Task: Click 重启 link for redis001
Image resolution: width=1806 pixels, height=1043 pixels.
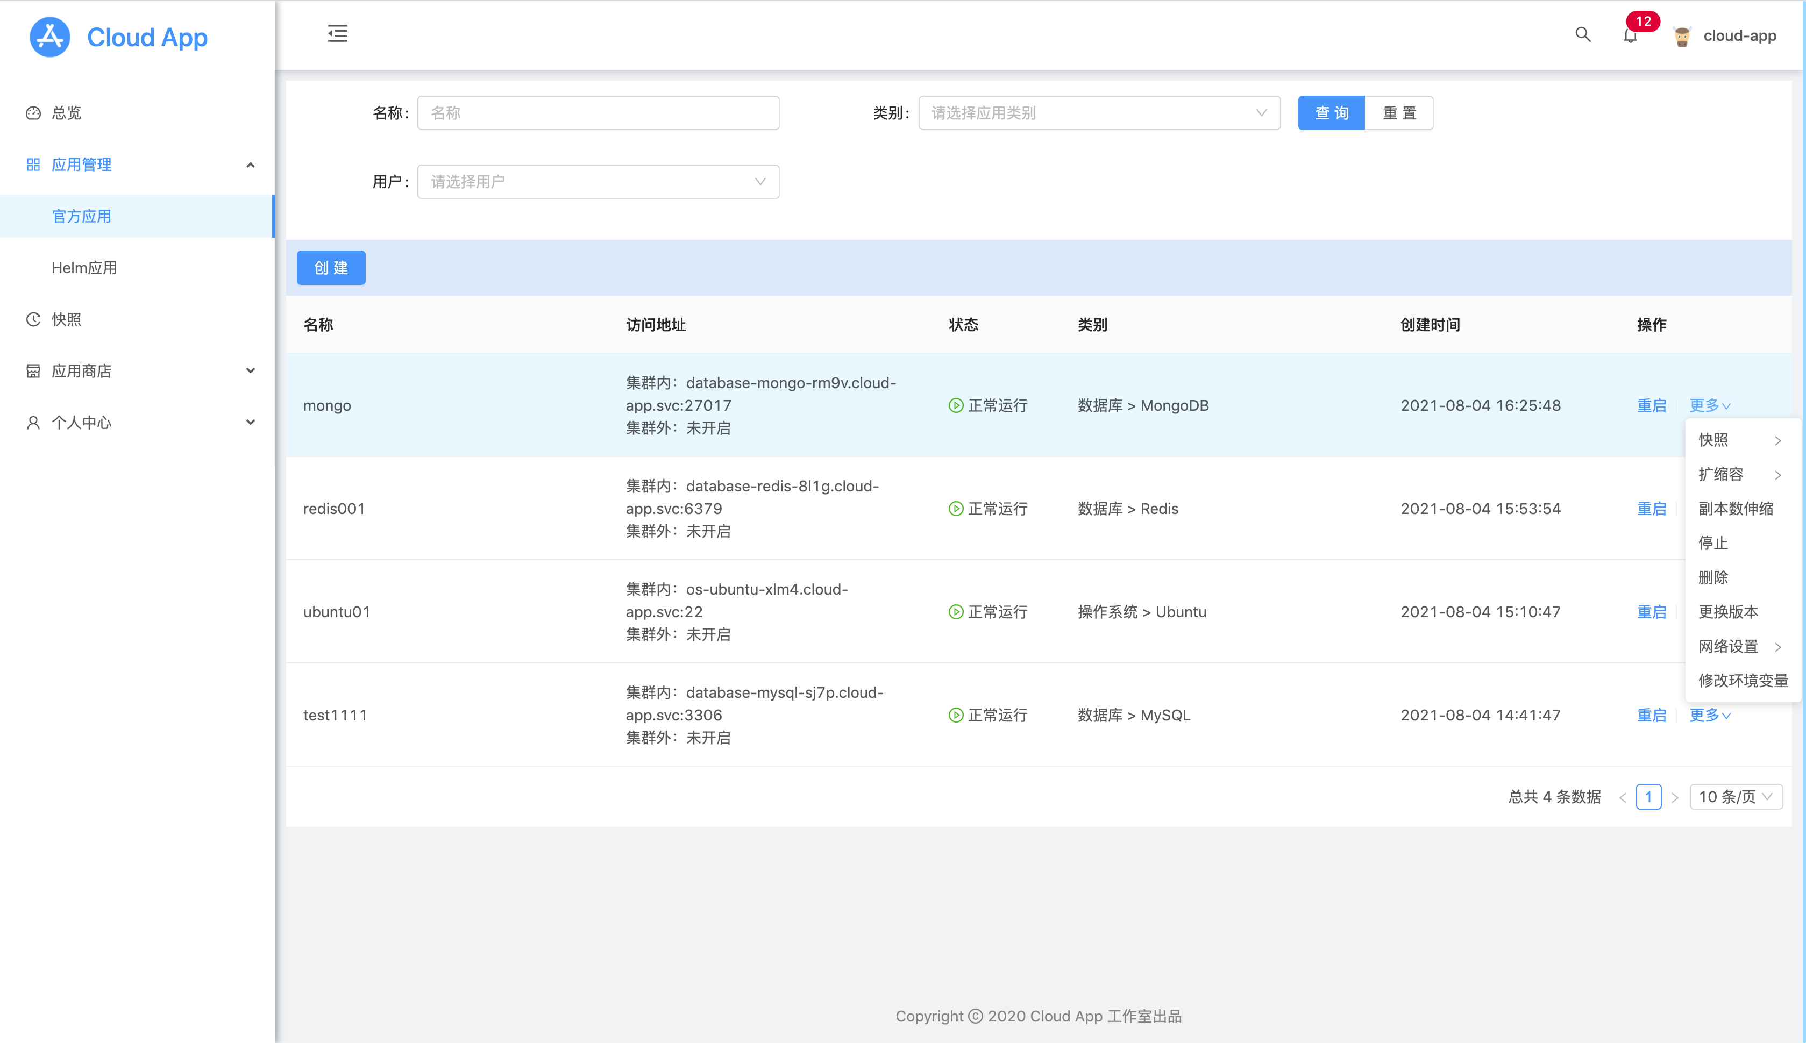Action: tap(1651, 509)
